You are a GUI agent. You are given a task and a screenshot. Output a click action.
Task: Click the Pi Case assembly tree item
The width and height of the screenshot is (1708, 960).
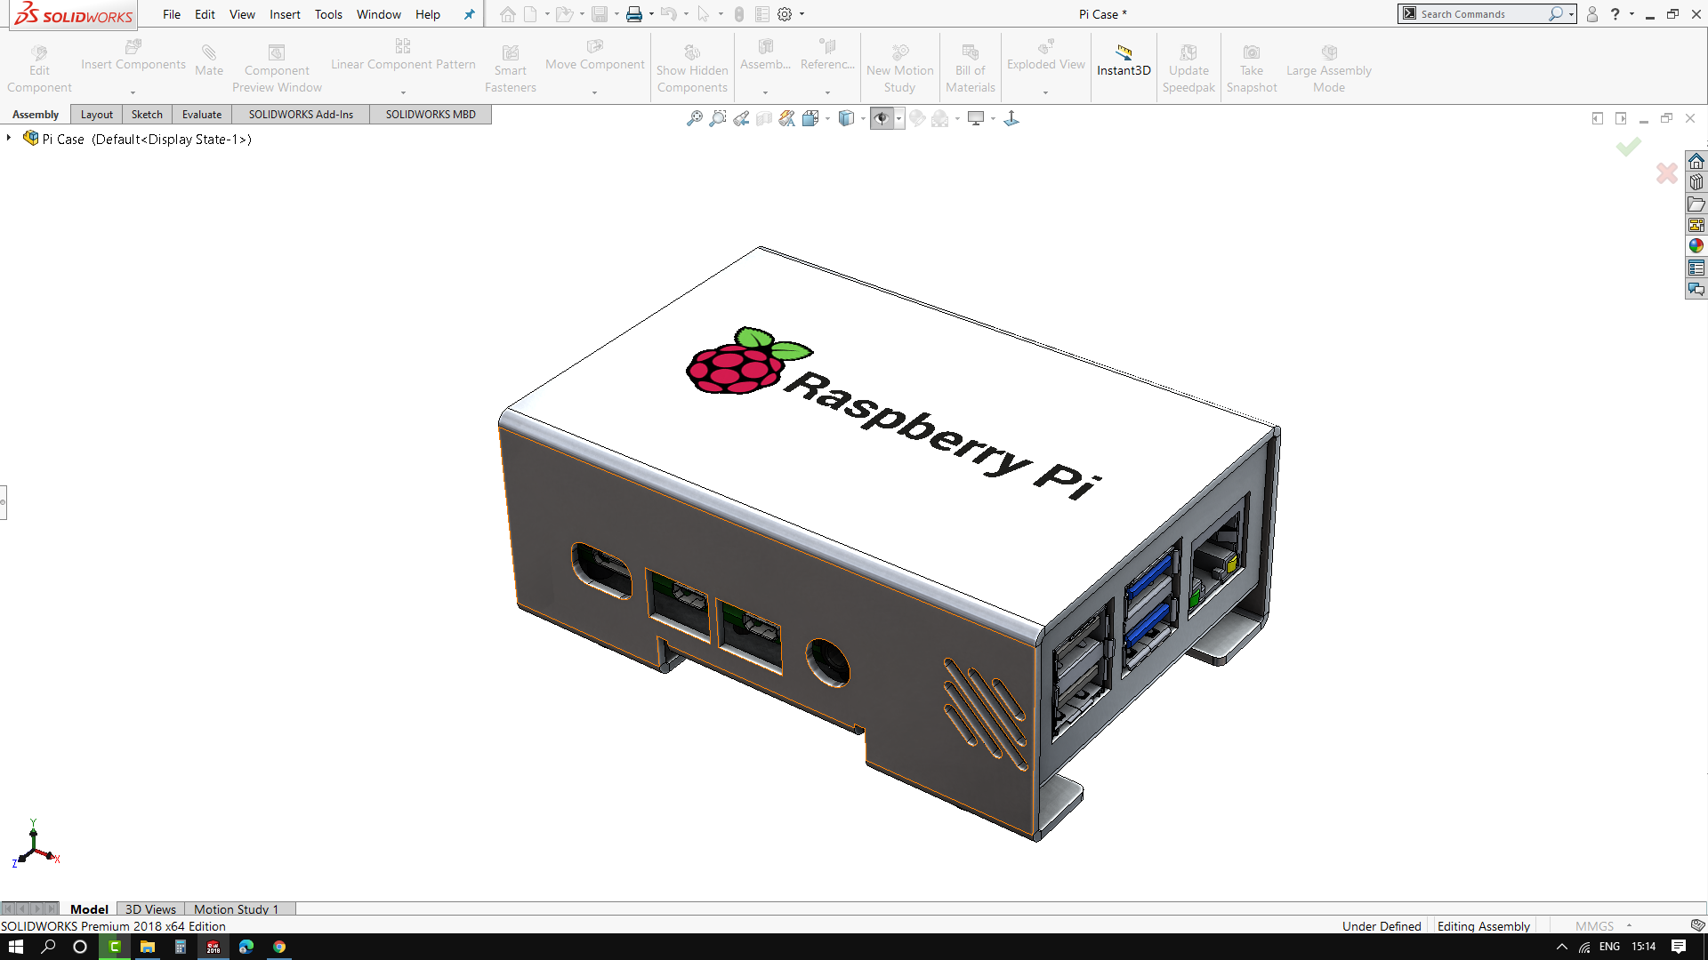(147, 139)
